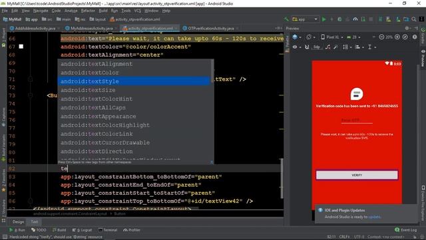This screenshot has height=240, width=426.
Task: Click the update link in notification
Action: click(x=374, y=217)
